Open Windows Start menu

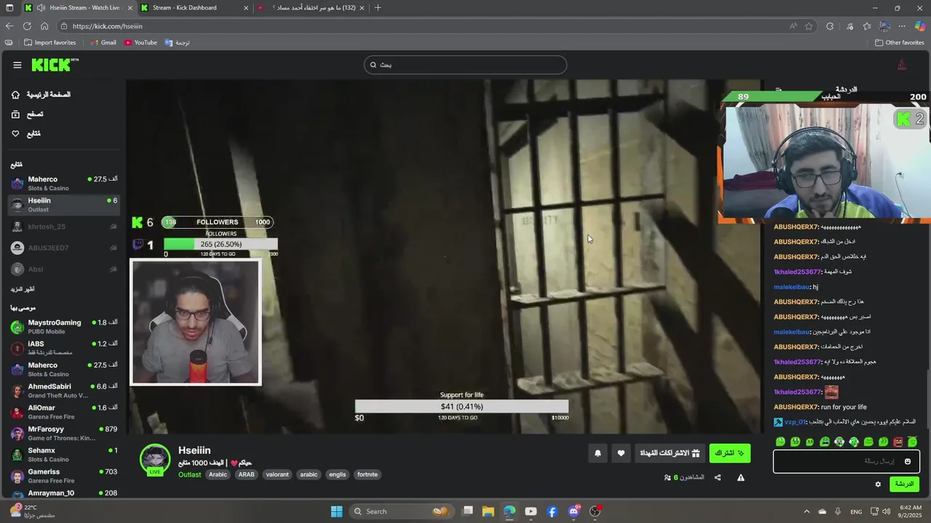(x=337, y=511)
